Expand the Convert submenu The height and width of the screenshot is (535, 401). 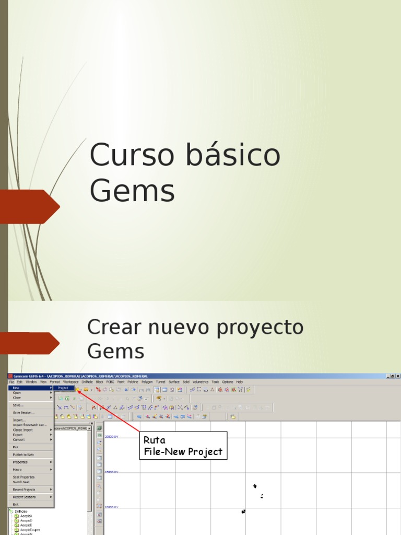tap(31, 439)
